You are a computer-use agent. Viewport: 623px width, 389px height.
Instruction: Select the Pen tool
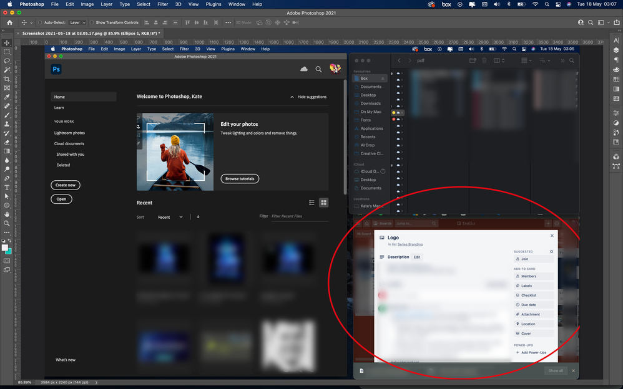tap(7, 178)
